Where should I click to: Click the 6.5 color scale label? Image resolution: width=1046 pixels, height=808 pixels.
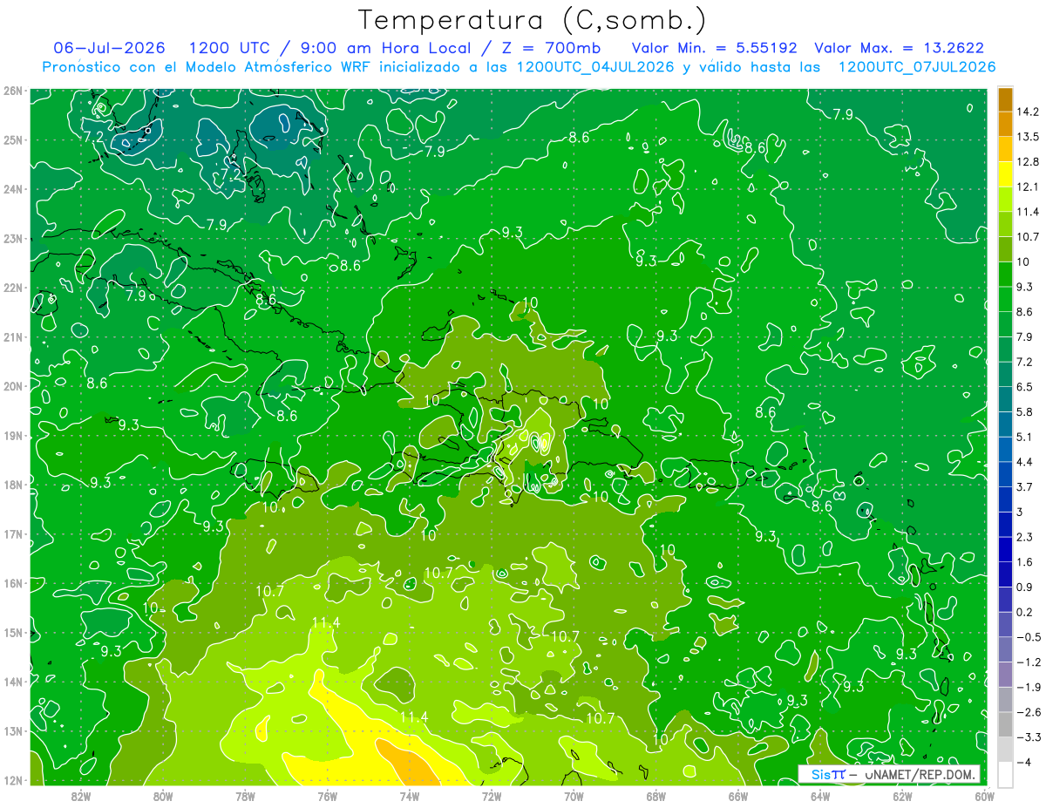click(x=1025, y=387)
